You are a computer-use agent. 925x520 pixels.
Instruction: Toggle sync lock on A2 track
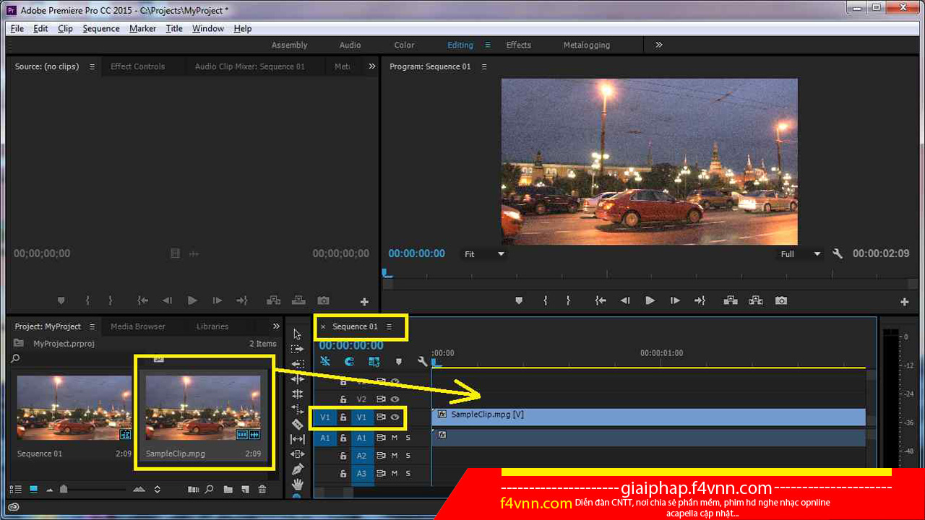click(x=380, y=456)
